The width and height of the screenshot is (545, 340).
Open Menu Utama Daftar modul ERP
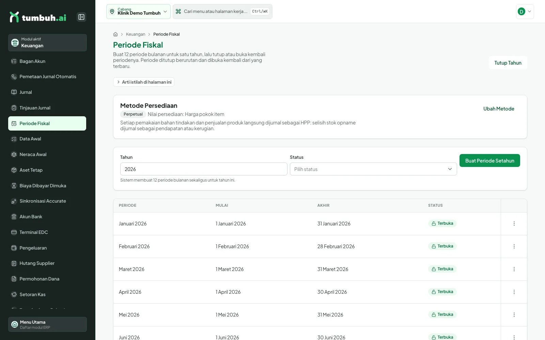click(x=47, y=324)
